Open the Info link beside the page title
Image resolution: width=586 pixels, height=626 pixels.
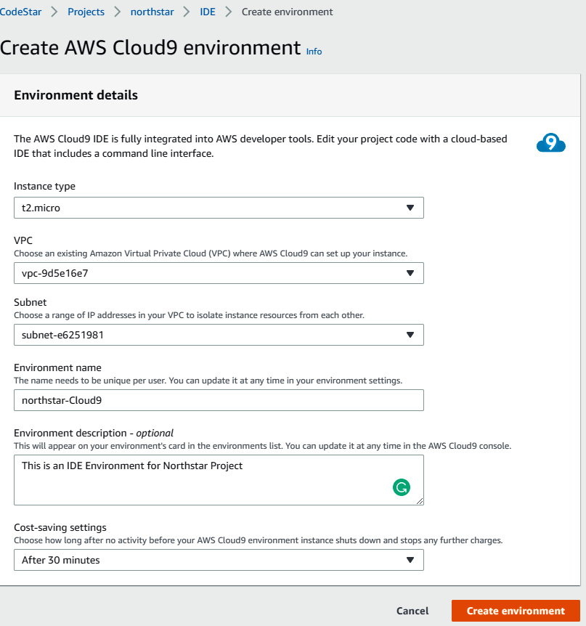(x=314, y=52)
